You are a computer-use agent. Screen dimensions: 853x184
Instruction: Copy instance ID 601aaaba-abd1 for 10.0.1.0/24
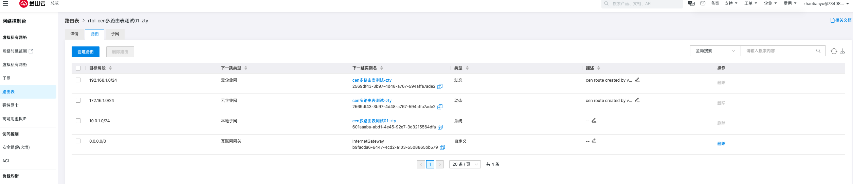pyautogui.click(x=440, y=127)
